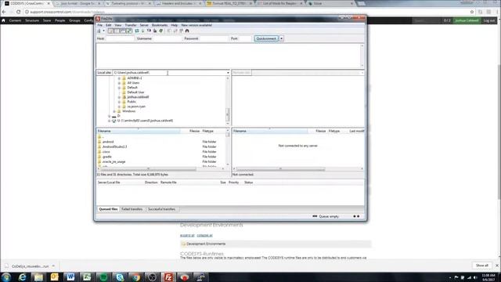Click local tree vertical scrollbar thumb
Image resolution: width=501 pixels, height=282 pixels.
pyautogui.click(x=228, y=114)
